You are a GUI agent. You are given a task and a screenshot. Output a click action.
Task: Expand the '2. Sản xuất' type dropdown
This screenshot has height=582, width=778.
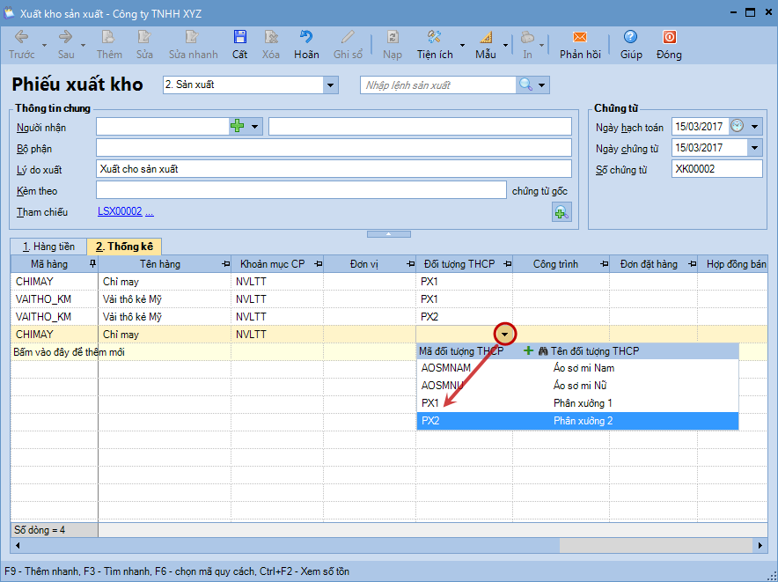(331, 85)
